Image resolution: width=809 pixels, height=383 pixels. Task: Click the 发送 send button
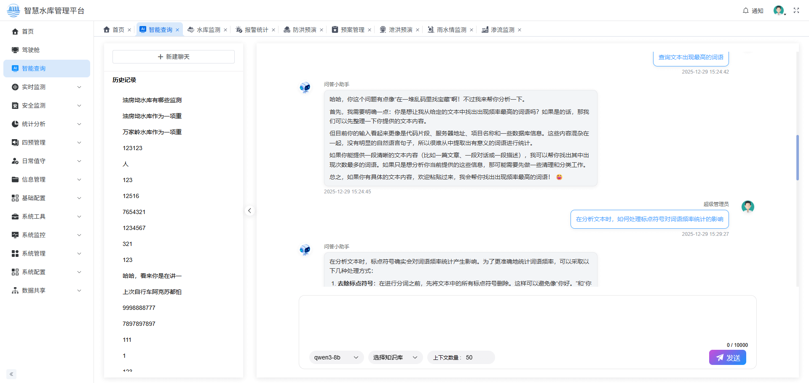[727, 357]
